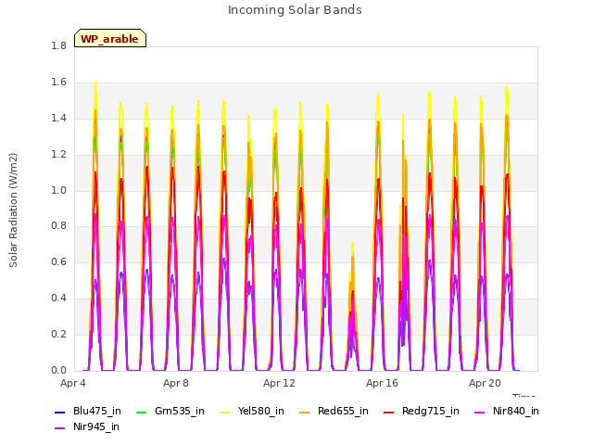Click the Apr 20 x-axis tick label
This screenshot has width=593, height=445.
tap(485, 383)
